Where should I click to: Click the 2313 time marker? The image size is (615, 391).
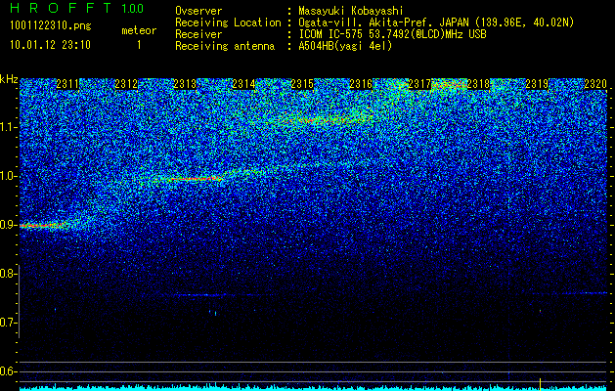click(185, 84)
